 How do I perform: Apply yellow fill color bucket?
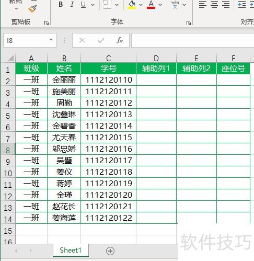coord(132,5)
